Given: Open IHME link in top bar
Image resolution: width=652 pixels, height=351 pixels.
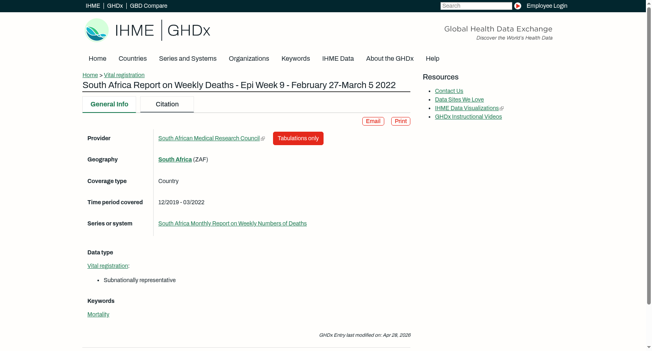Looking at the screenshot, I should (x=93, y=6).
